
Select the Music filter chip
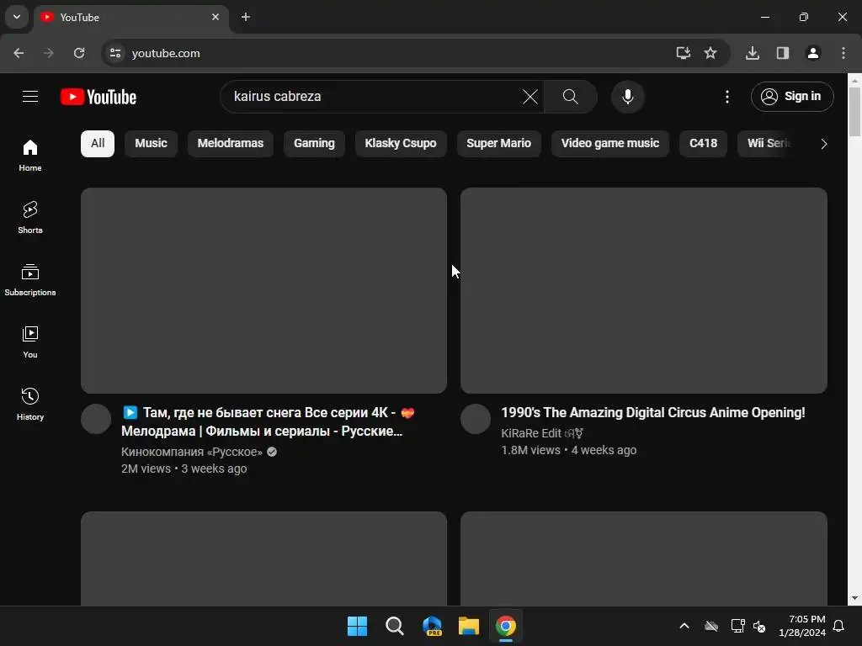(151, 143)
